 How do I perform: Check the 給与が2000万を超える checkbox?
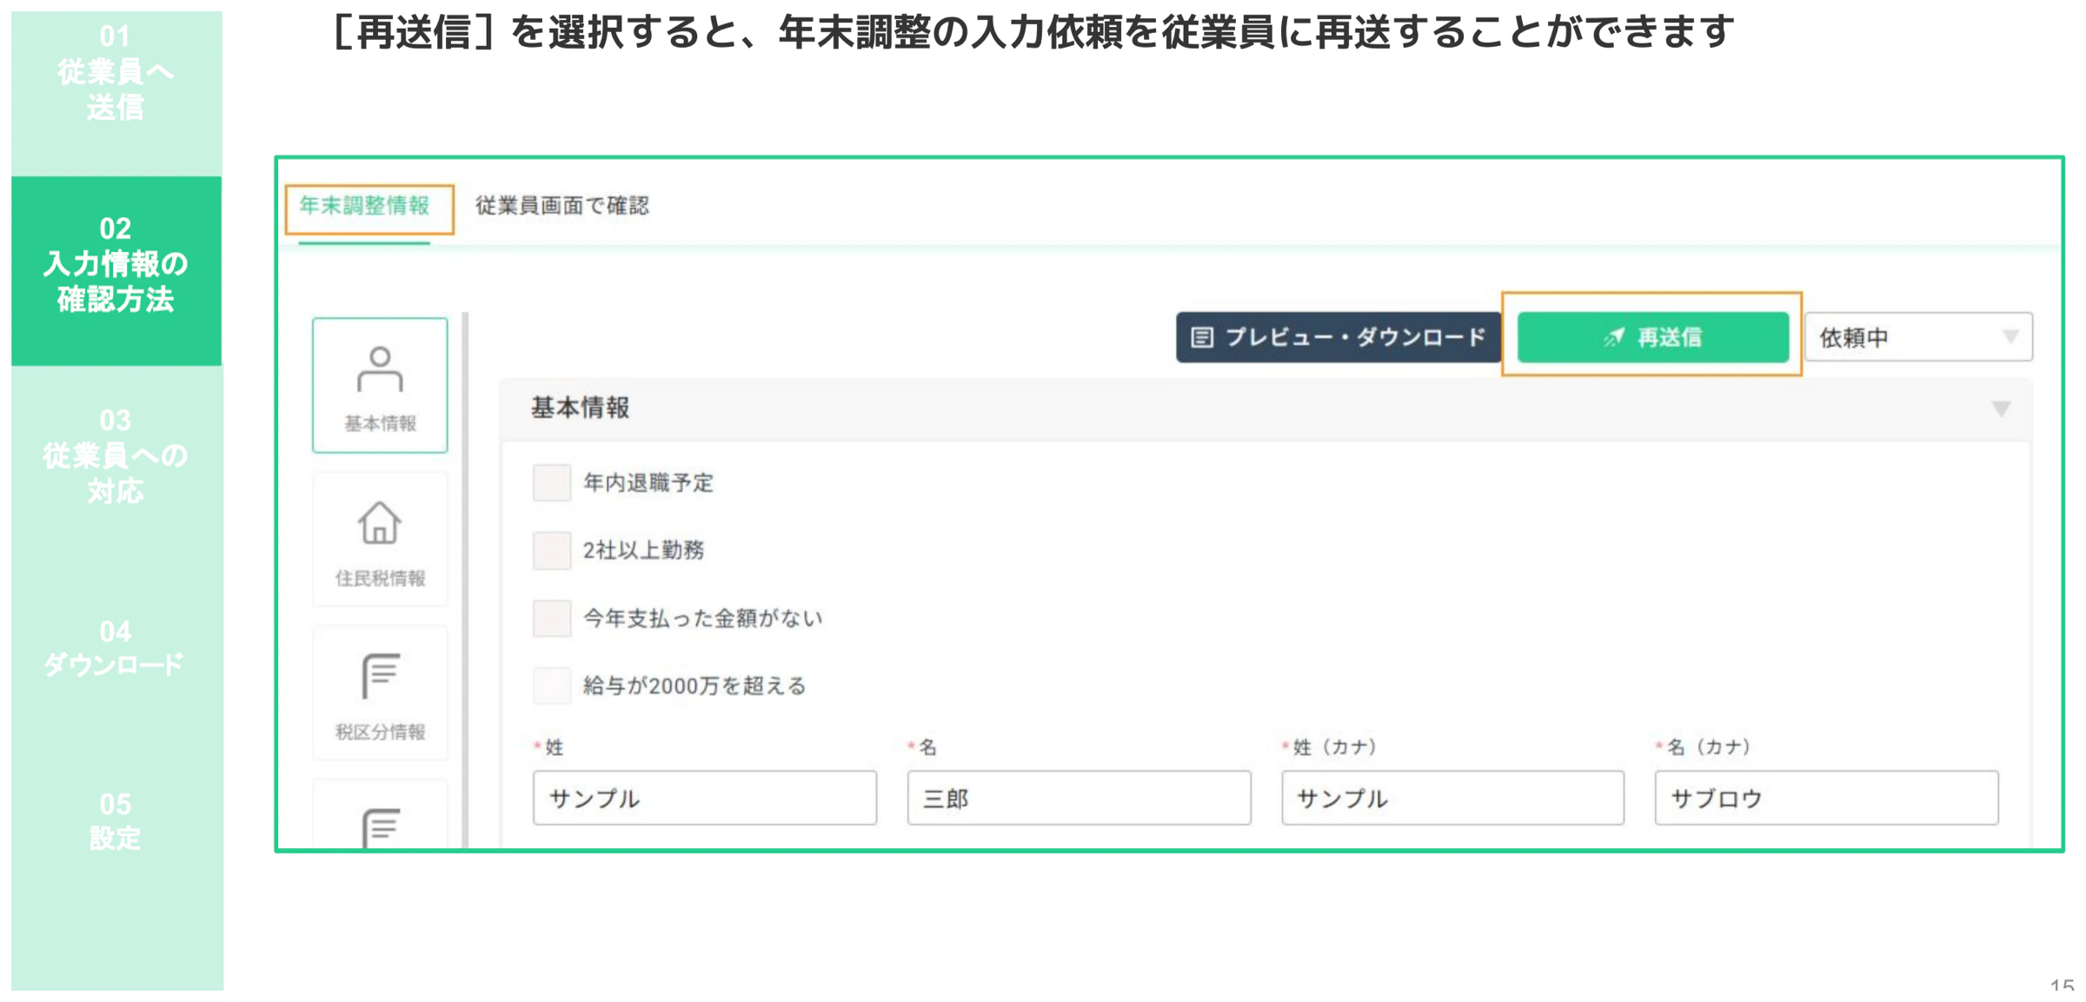pos(551,686)
